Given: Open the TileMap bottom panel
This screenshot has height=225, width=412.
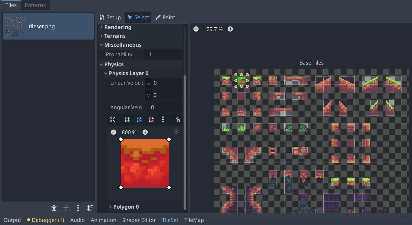Looking at the screenshot, I should tap(194, 220).
